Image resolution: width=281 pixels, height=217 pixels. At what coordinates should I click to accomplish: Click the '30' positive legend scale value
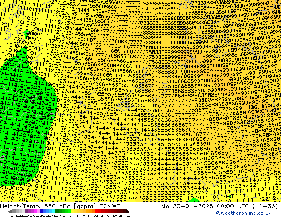[x=102, y=216]
